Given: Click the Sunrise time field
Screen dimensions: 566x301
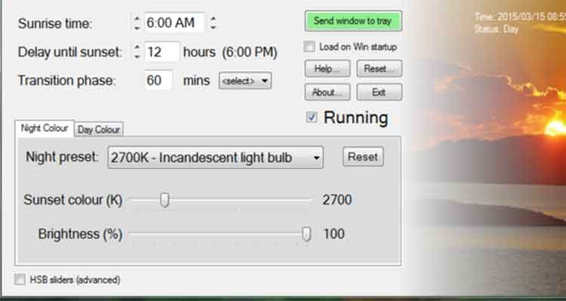Looking at the screenshot, I should point(174,23).
